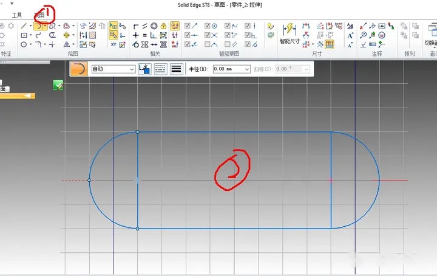Select the Fillet corner tool
This screenshot has width=437, height=276.
(38, 44)
